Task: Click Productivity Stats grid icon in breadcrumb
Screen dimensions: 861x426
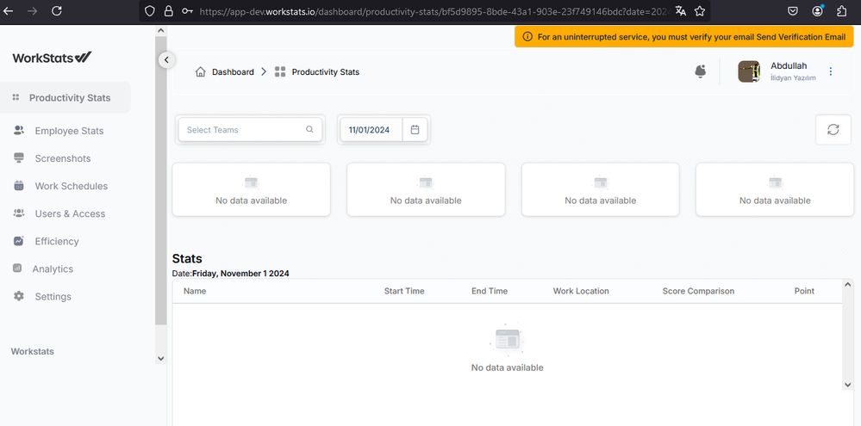Action: (280, 71)
